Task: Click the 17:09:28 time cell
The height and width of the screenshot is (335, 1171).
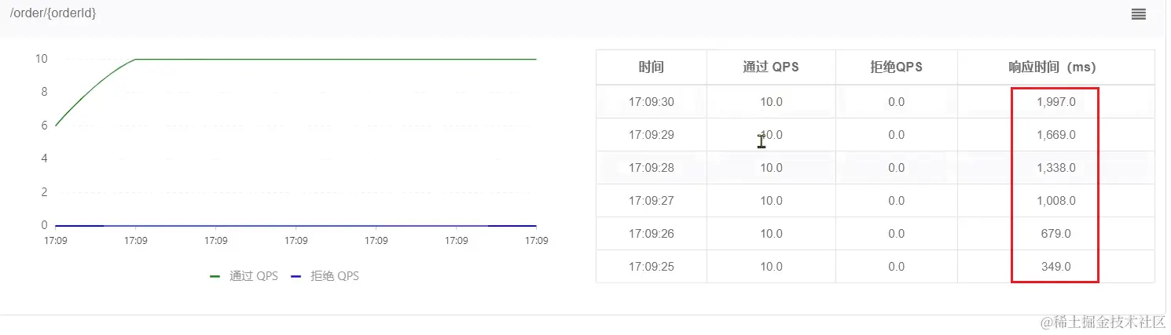Action: 652,168
